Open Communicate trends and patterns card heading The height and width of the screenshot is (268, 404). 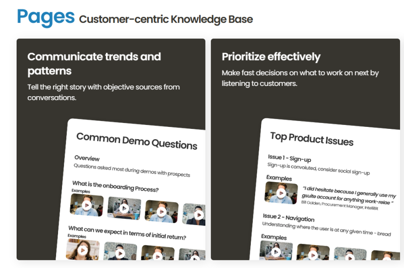pyautogui.click(x=94, y=63)
